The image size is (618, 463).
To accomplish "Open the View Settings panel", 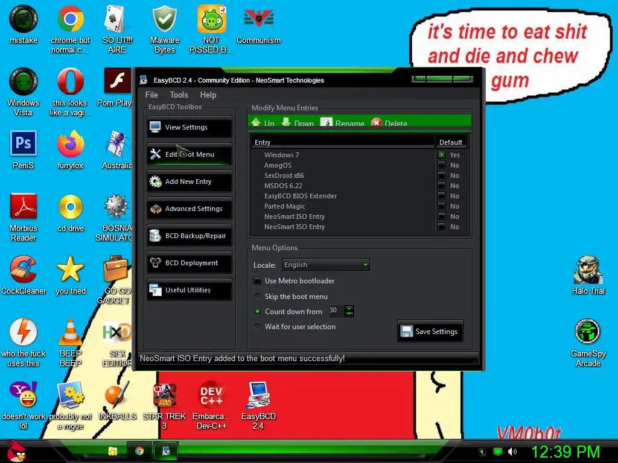I will pos(189,127).
